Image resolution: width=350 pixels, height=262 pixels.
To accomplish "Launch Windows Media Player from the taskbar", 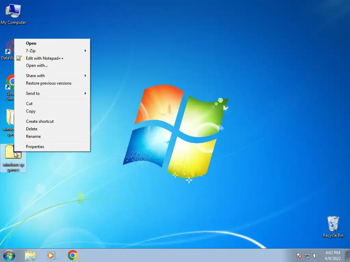I will 51,255.
